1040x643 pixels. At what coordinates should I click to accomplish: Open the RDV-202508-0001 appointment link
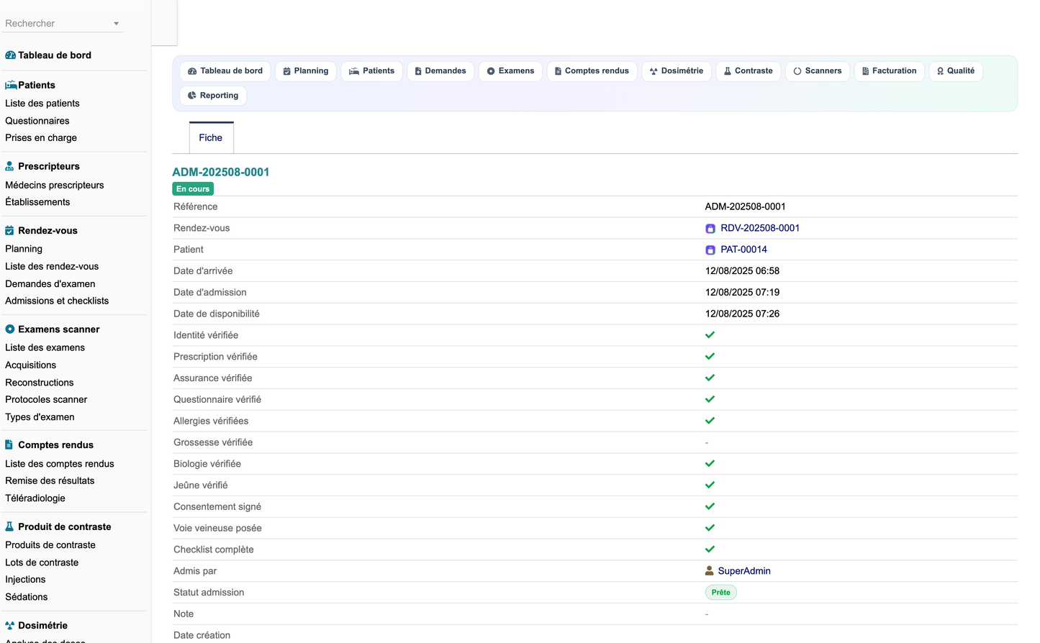pyautogui.click(x=760, y=228)
